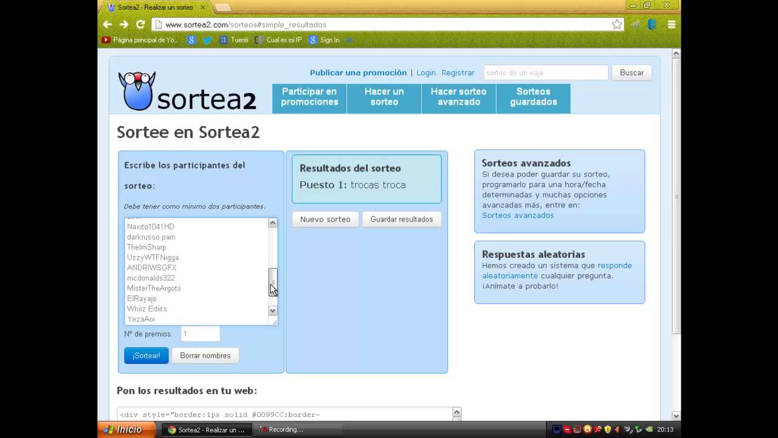Click the red running-figure tray icon
The width and height of the screenshot is (778, 438).
click(x=597, y=429)
